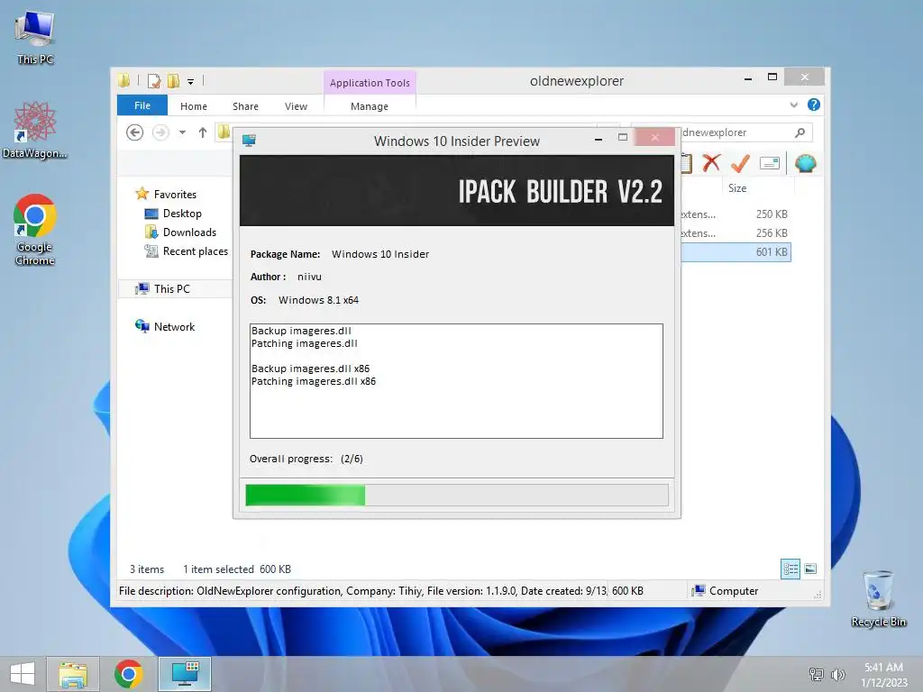Select Favorites in navigation pane
Image resolution: width=923 pixels, height=692 pixels.
(x=175, y=195)
